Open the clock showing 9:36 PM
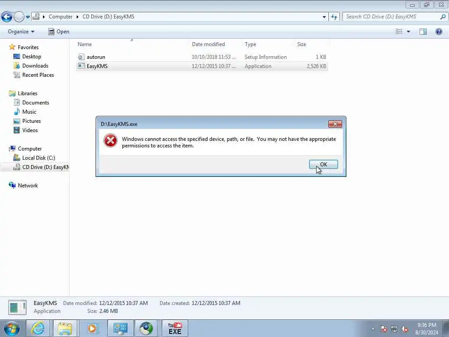This screenshot has height=337, width=449. pyautogui.click(x=427, y=329)
